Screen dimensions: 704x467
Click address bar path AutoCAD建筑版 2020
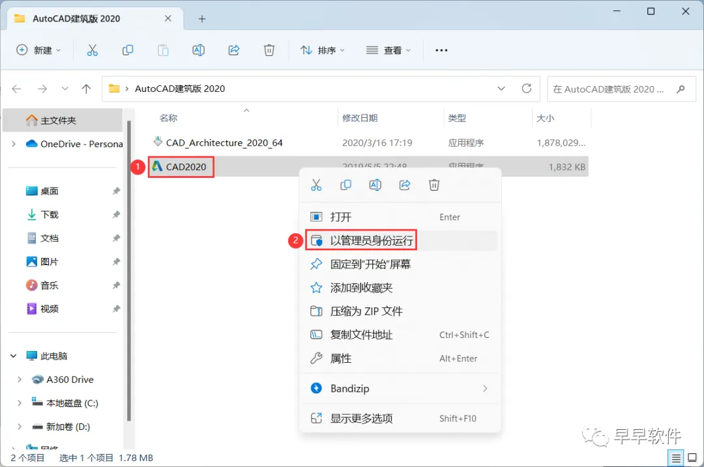pyautogui.click(x=180, y=89)
